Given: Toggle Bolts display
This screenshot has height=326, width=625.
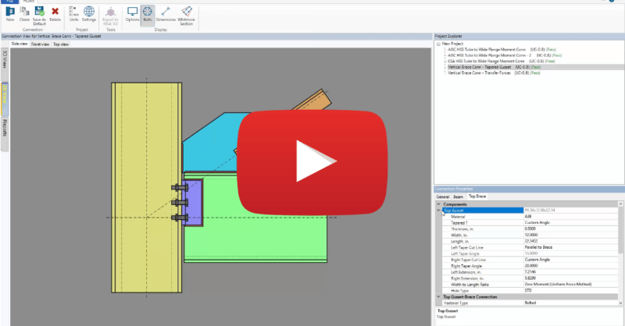Looking at the screenshot, I should [x=148, y=13].
